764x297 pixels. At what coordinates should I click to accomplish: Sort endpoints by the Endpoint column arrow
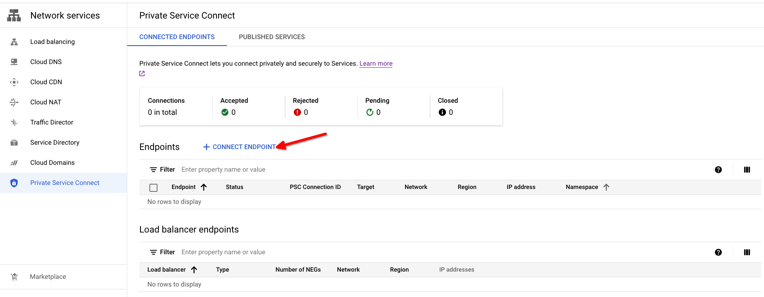coord(204,187)
